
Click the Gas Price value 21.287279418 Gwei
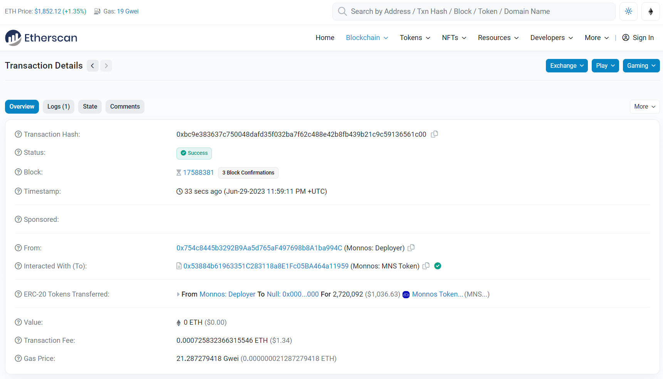click(208, 358)
